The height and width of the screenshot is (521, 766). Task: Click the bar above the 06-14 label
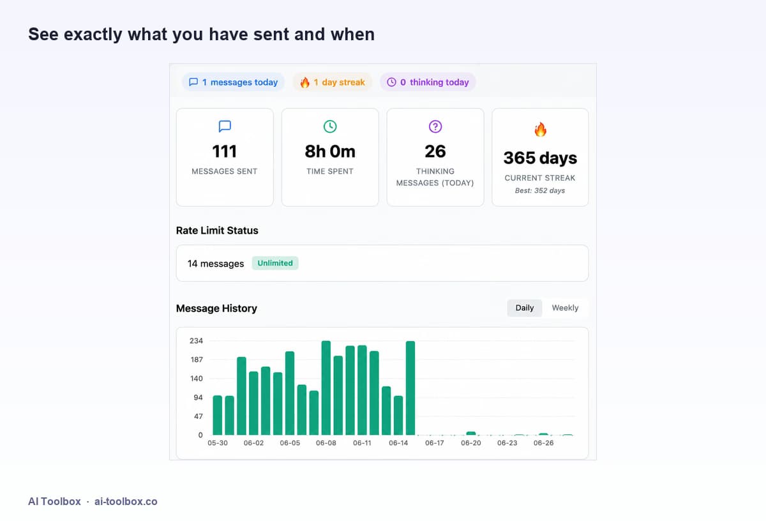[398, 416]
